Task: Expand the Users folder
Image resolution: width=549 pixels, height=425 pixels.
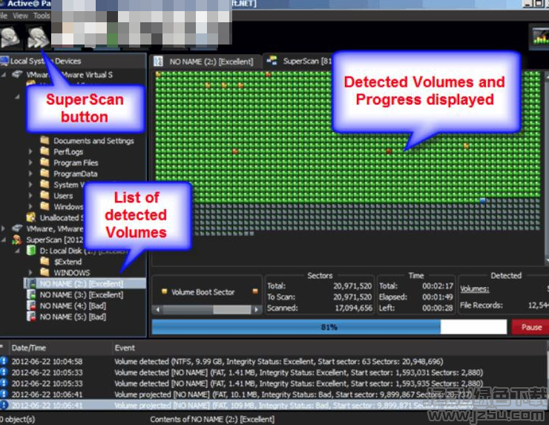Action: [30, 195]
